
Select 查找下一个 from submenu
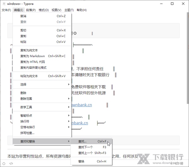(86, 147)
